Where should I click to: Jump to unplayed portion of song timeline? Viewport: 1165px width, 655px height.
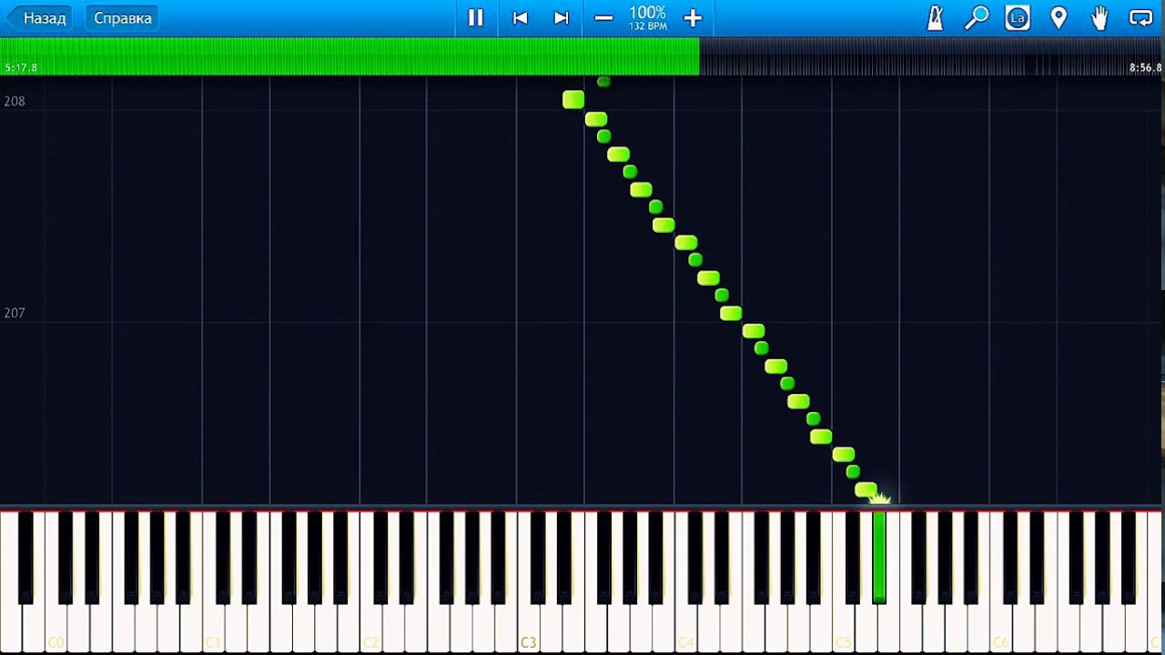[x=931, y=56]
